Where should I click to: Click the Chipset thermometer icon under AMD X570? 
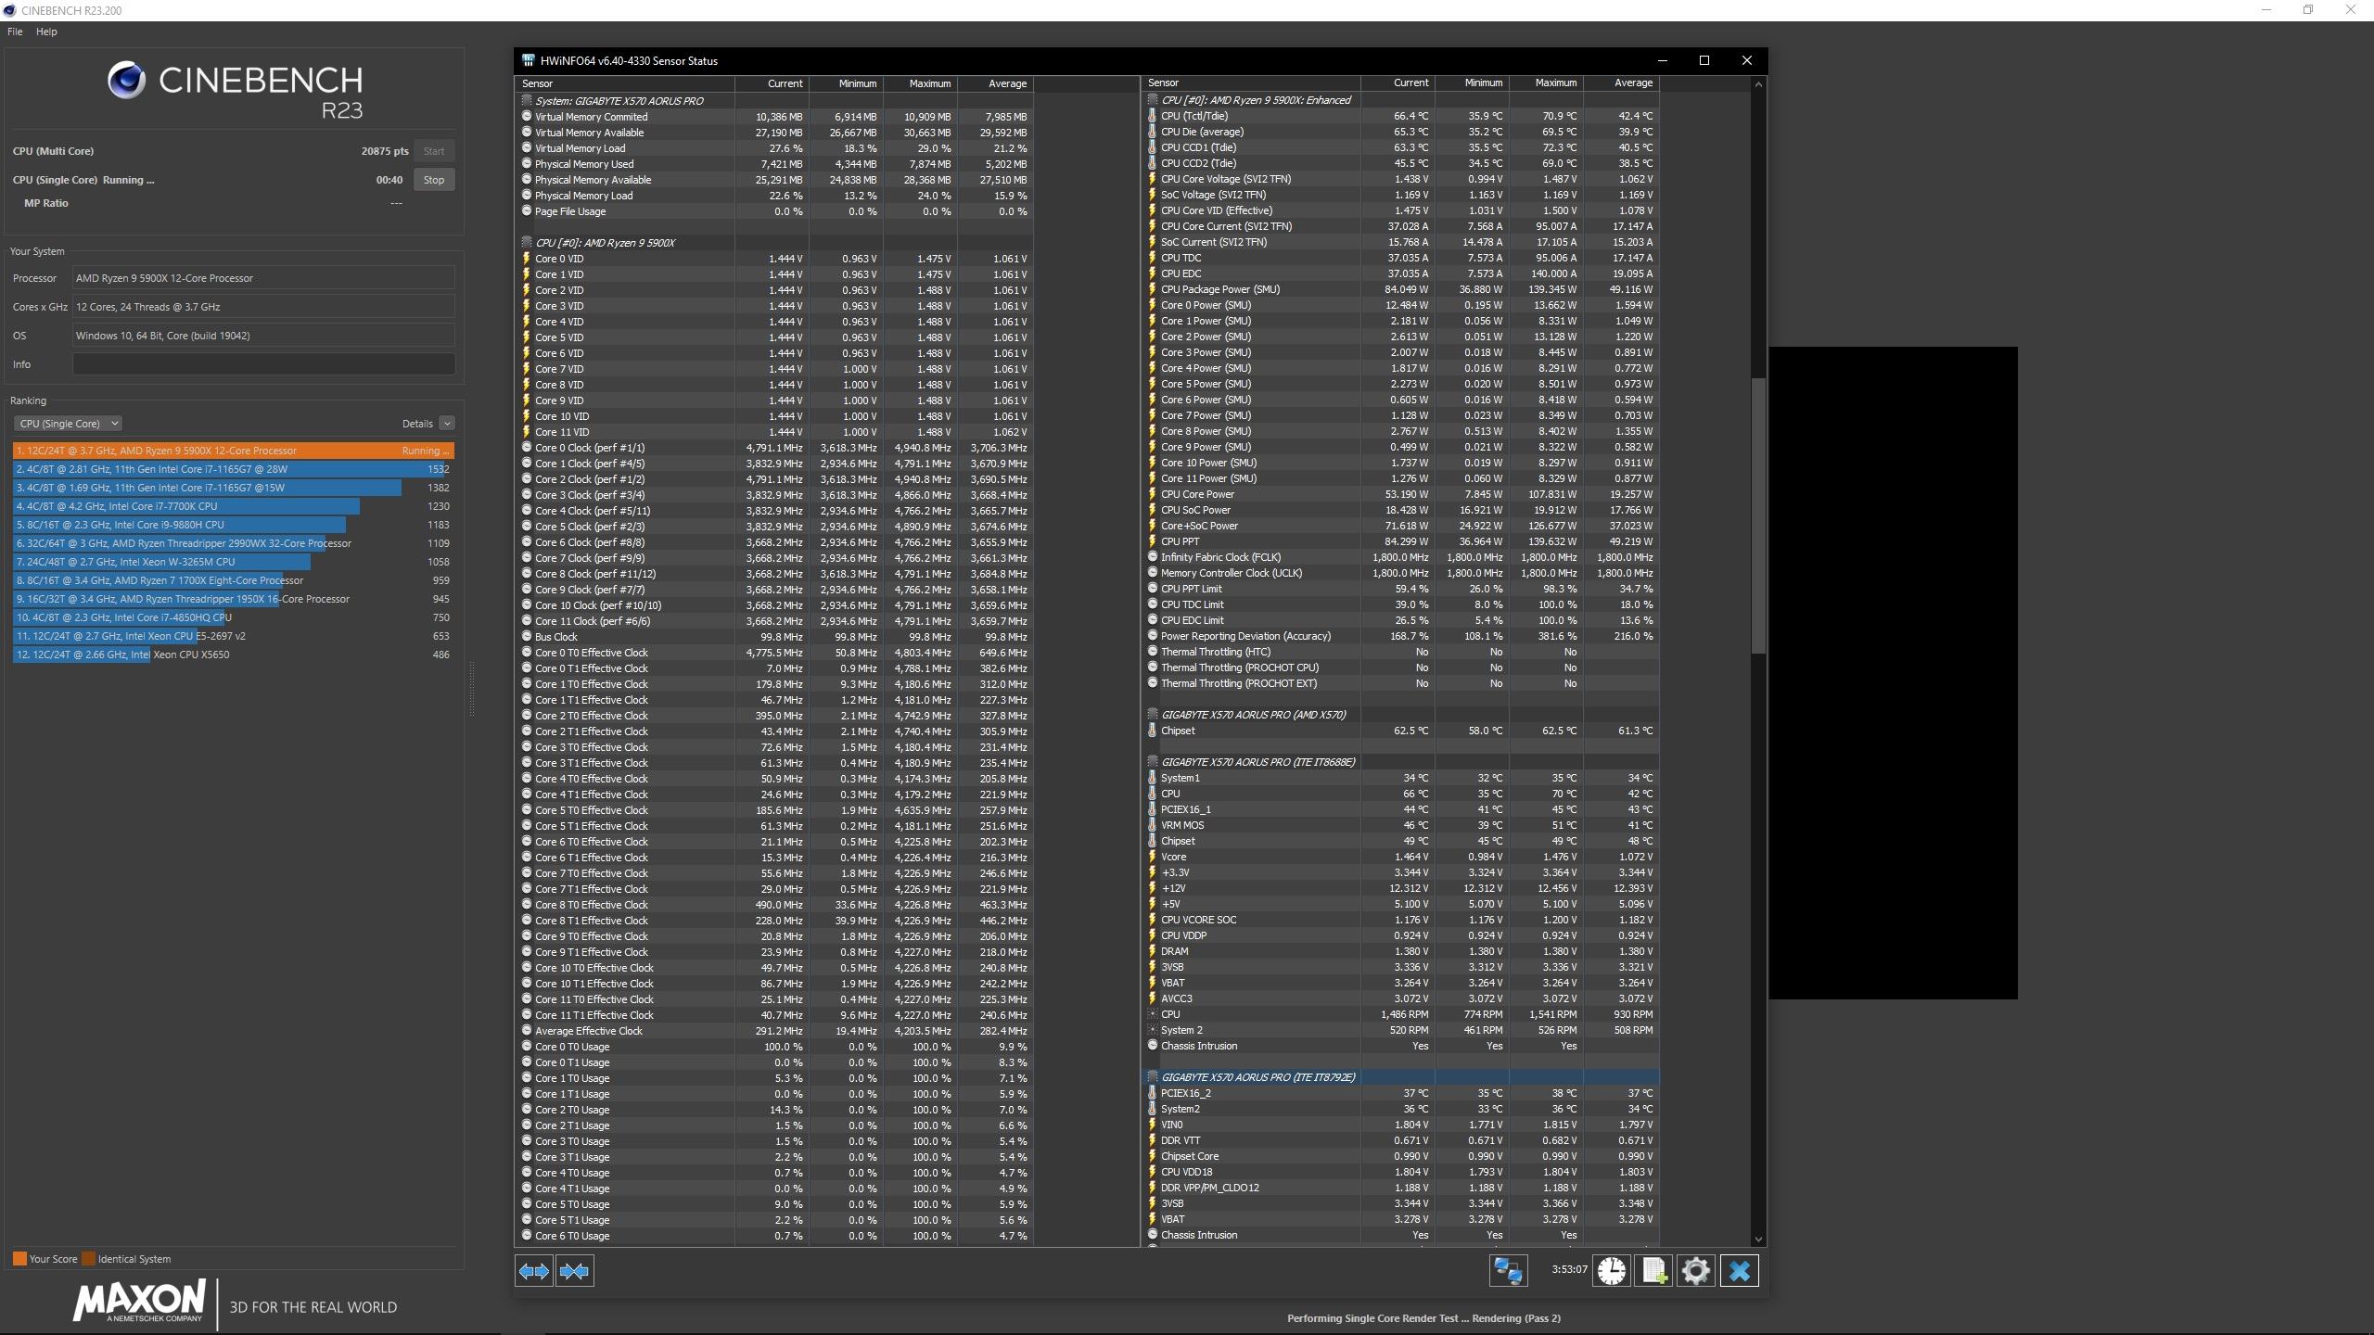pyautogui.click(x=1153, y=731)
